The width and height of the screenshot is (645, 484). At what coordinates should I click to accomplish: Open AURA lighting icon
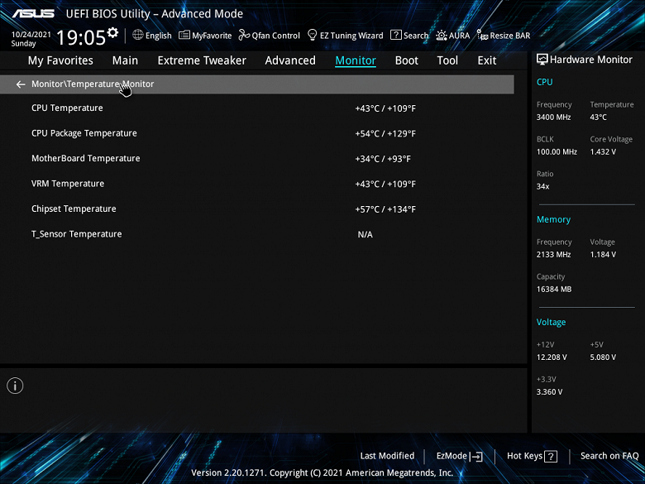pos(442,36)
